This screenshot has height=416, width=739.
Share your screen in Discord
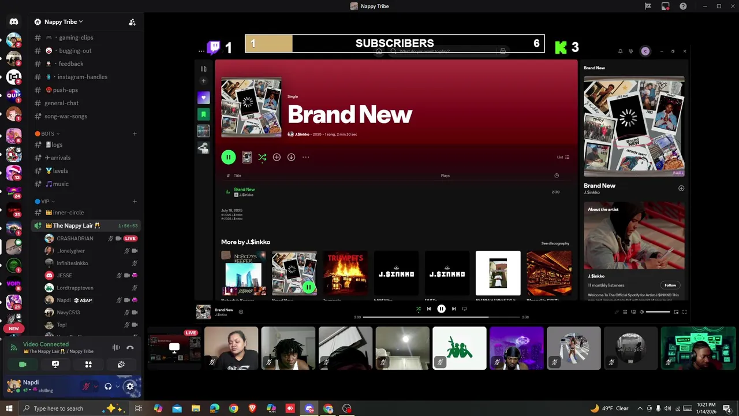55,365
